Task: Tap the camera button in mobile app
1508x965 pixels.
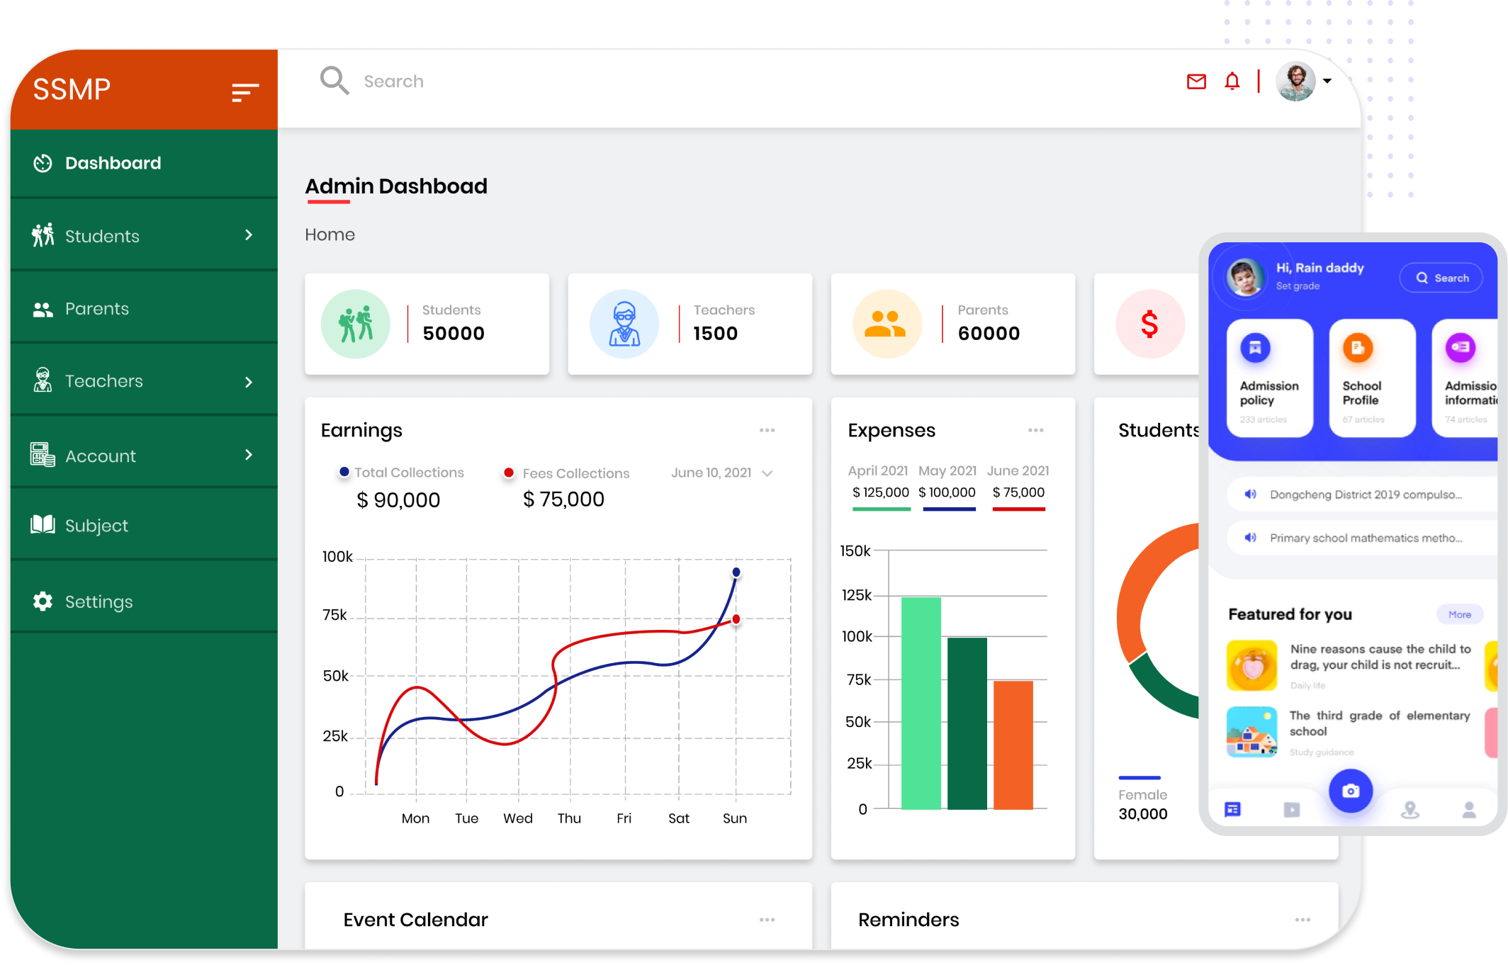Action: (x=1351, y=791)
